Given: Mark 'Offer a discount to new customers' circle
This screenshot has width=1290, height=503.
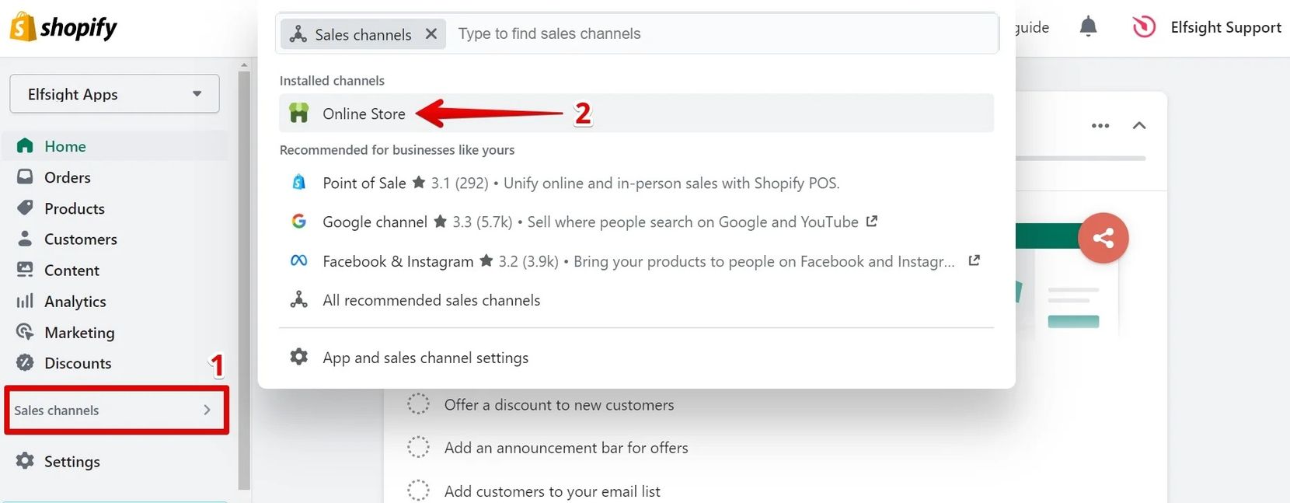Looking at the screenshot, I should [418, 404].
